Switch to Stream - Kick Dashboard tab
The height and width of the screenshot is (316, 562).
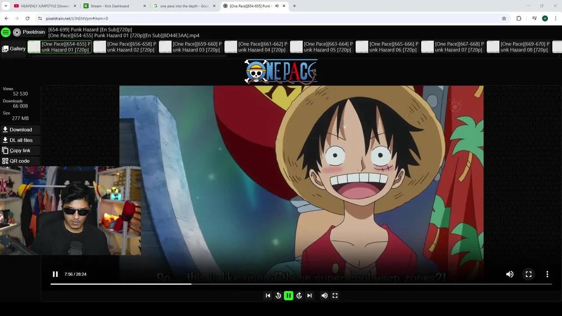114,6
